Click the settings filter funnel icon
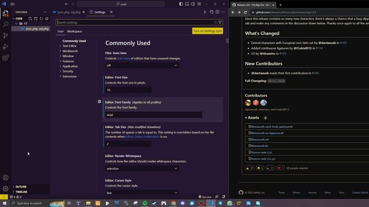Viewport: 369px width, 207px height. click(x=220, y=22)
